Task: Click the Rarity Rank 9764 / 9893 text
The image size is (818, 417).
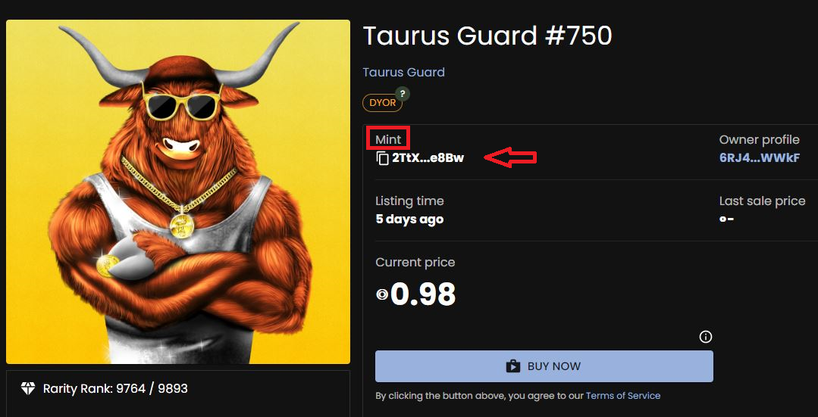Action: (115, 388)
